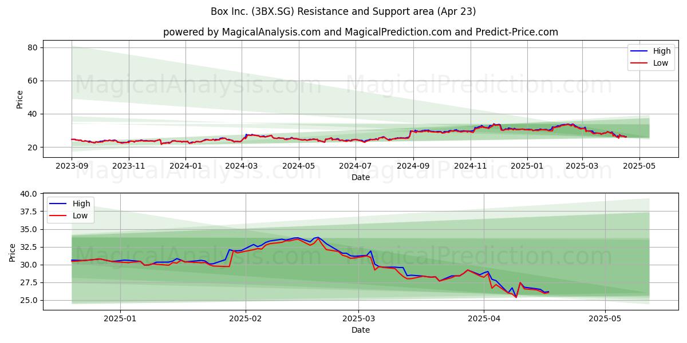Click the '2025-04' tick label on the bottom chart
The width and height of the screenshot is (687, 343).
[x=484, y=318]
